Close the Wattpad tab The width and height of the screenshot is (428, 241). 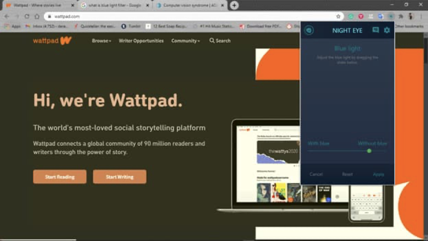pyautogui.click(x=73, y=5)
